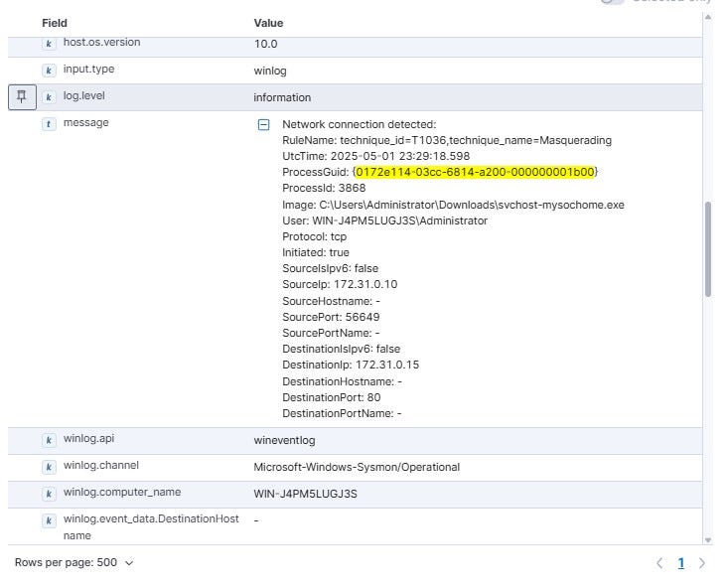
Task: Click keyword type icon for host.os.version
Action: pos(49,44)
